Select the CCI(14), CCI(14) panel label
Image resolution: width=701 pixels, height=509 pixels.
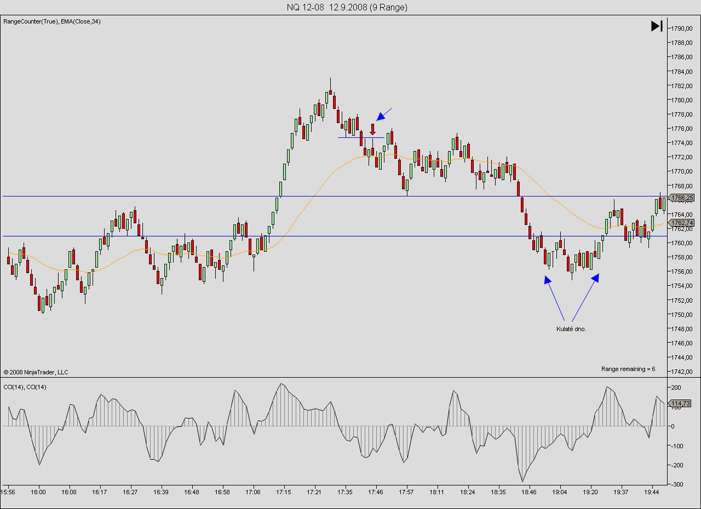coord(25,387)
